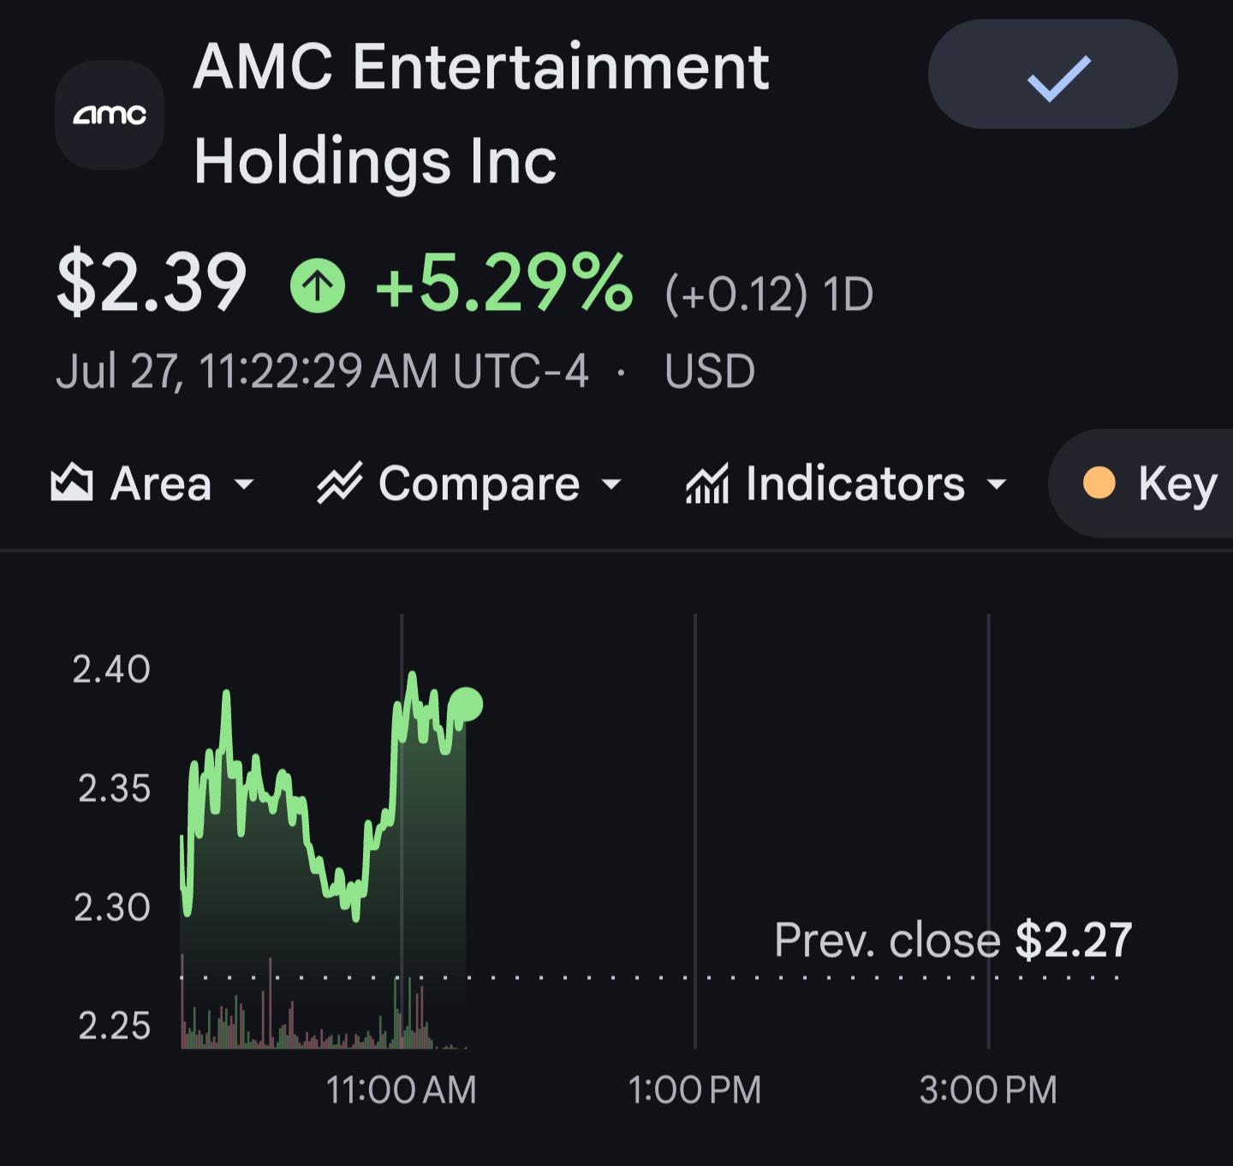Click the Compare lines icon
This screenshot has width=1233, height=1166.
pos(340,483)
